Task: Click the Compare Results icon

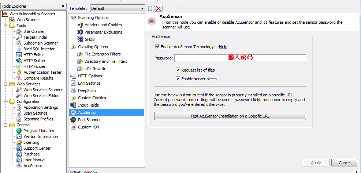Action: 19,78
